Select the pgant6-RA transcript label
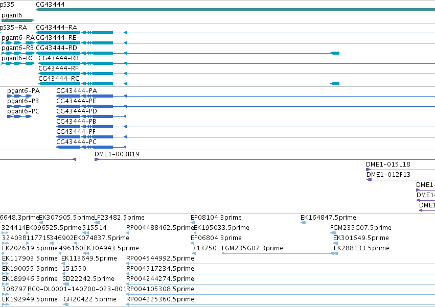 pyautogui.click(x=18, y=38)
